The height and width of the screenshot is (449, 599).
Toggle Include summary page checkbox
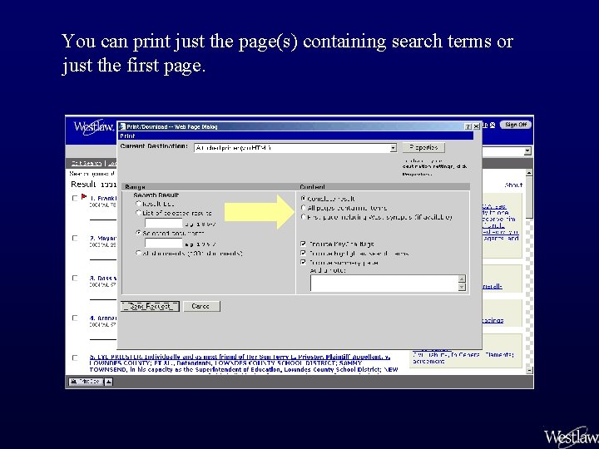pos(304,262)
